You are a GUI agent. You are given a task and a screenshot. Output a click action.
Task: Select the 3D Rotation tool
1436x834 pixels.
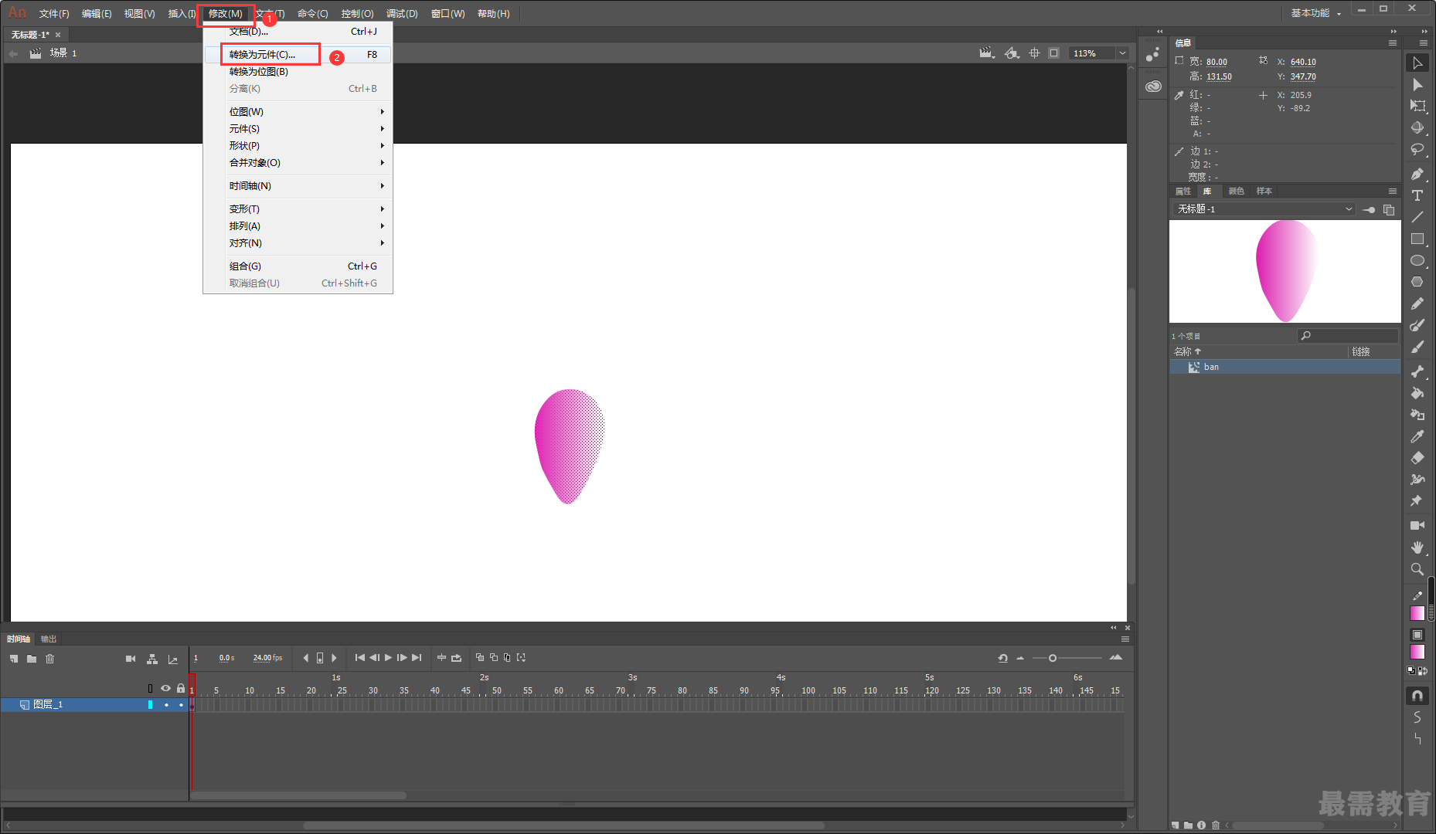1417,127
